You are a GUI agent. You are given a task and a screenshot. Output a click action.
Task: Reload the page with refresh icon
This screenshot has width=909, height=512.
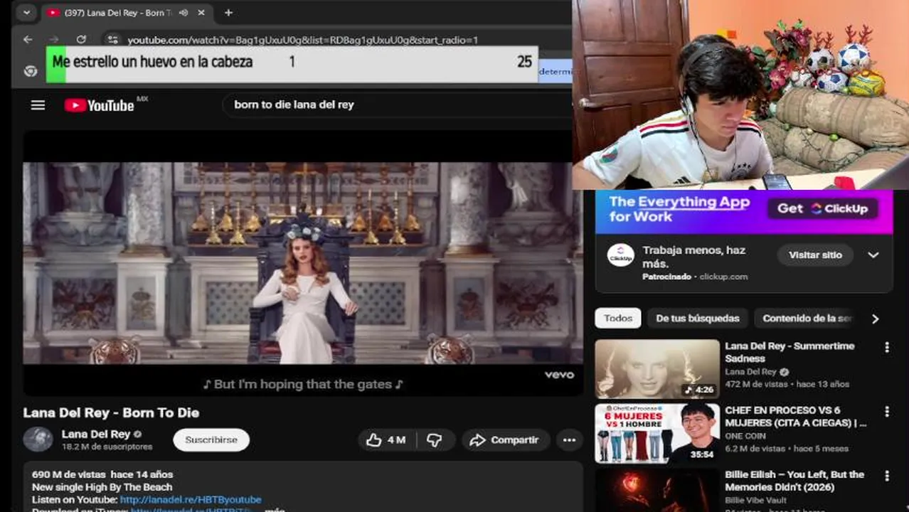point(81,40)
